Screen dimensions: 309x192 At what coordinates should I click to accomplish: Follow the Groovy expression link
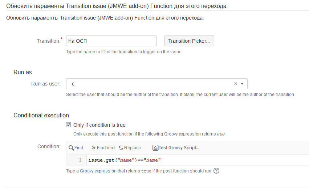[98, 171]
